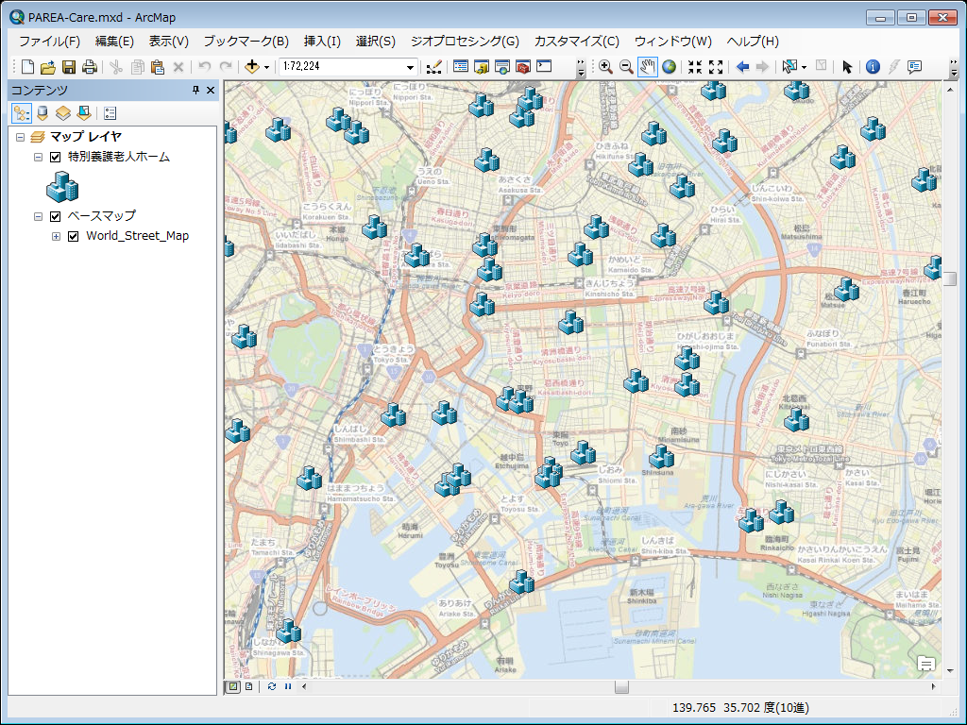Open the 編集(E) menu
The image size is (967, 725).
[x=114, y=42]
